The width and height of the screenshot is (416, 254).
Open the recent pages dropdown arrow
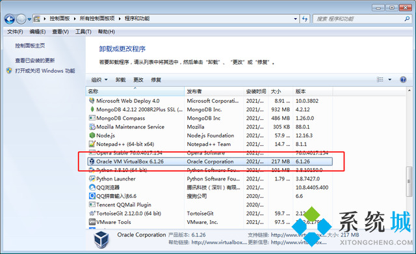point(29,19)
